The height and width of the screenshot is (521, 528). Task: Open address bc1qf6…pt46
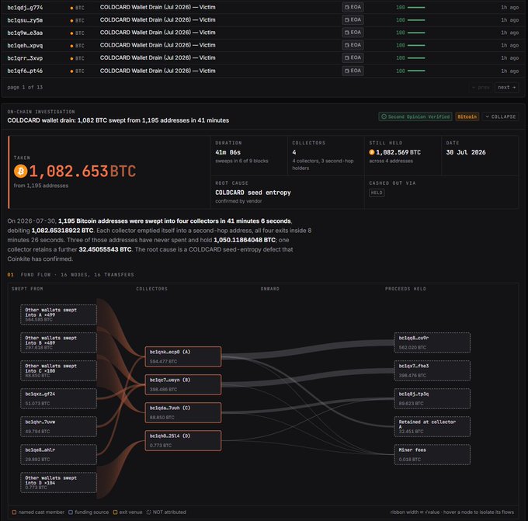coord(25,71)
